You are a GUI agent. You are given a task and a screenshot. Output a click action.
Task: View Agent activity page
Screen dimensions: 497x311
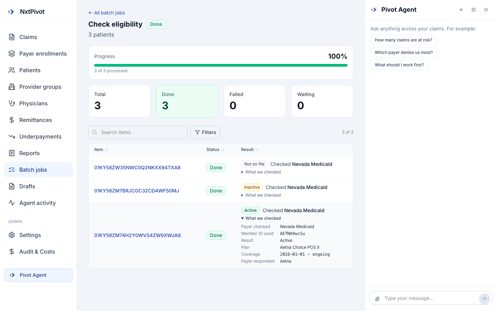(38, 203)
